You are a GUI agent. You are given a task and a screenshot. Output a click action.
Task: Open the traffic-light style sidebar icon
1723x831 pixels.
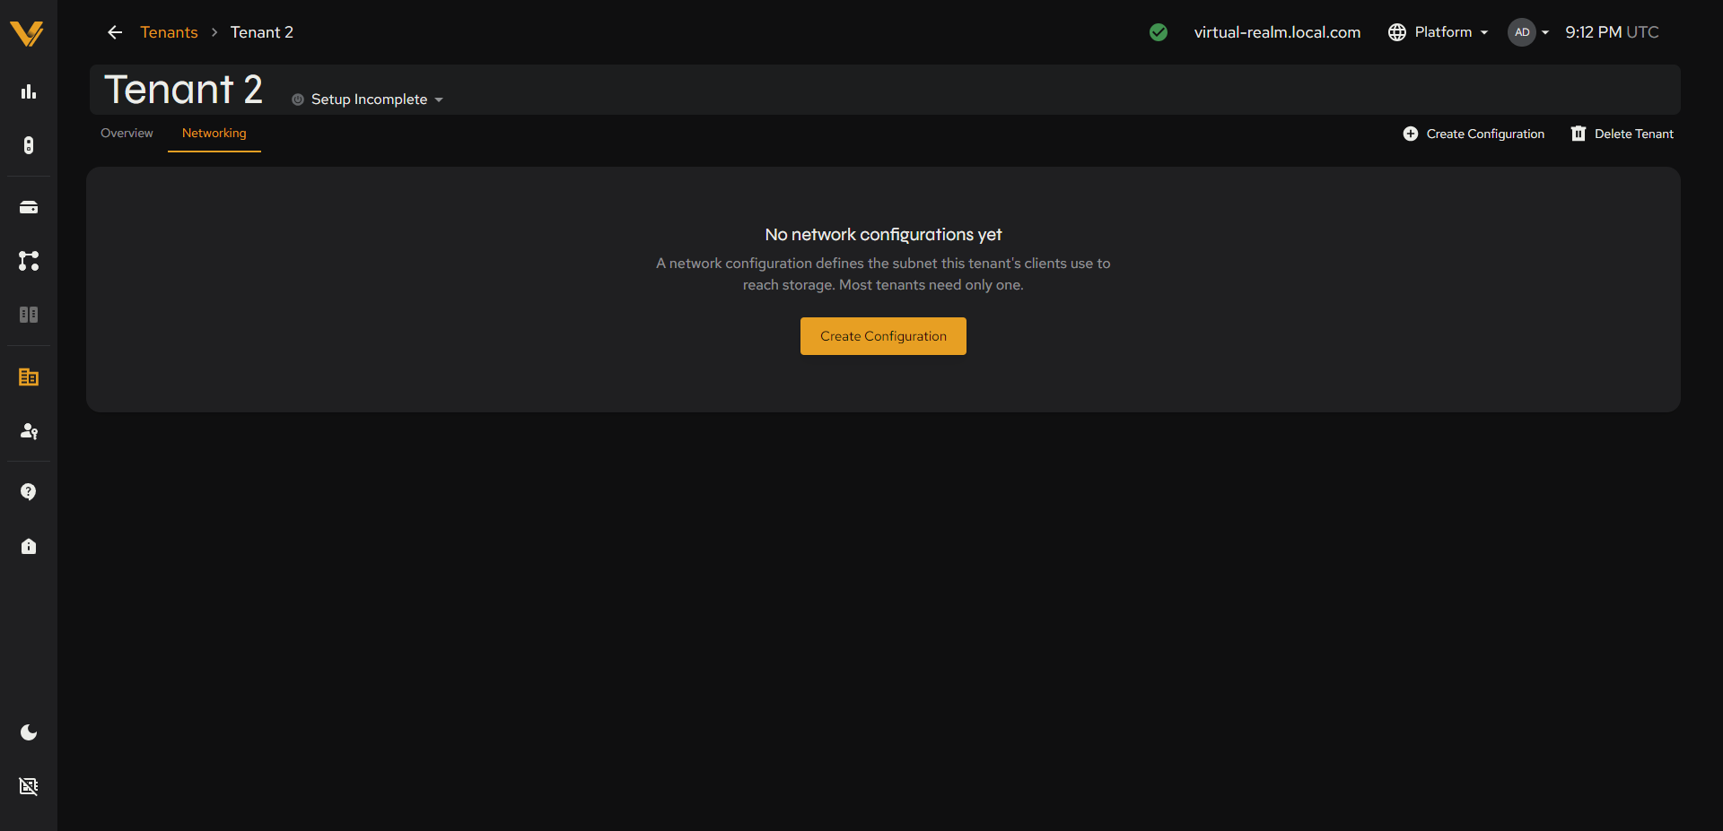point(29,145)
